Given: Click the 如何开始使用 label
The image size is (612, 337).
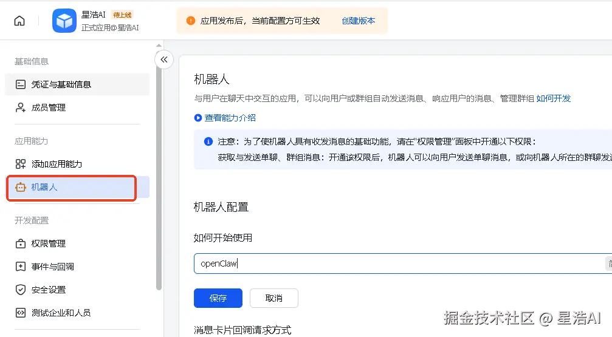Looking at the screenshot, I should click(223, 237).
